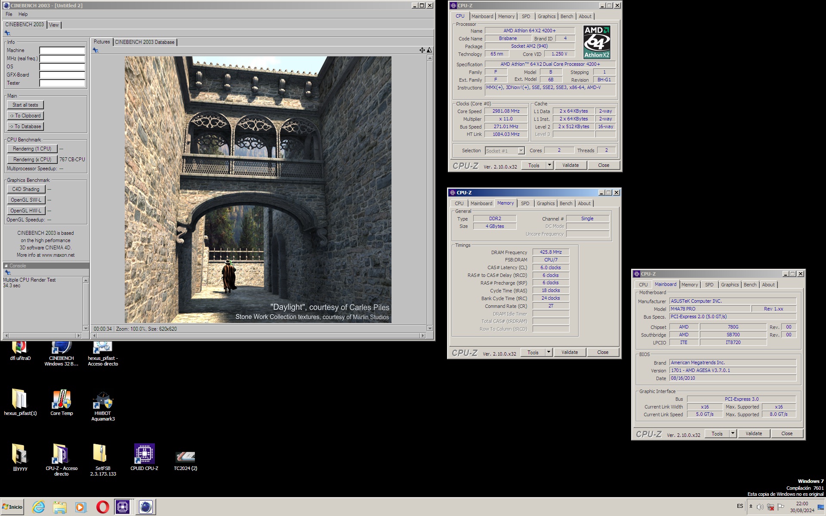Open the jjjyyyy folder icon

coord(20,457)
